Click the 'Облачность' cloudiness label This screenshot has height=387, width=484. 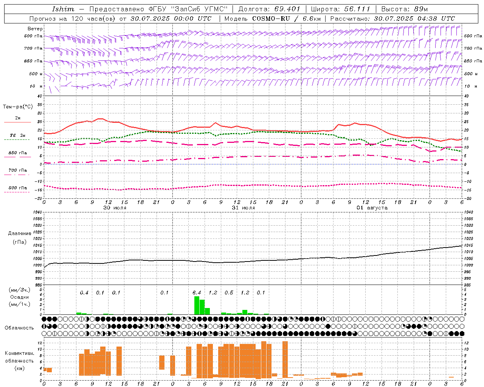click(19, 328)
